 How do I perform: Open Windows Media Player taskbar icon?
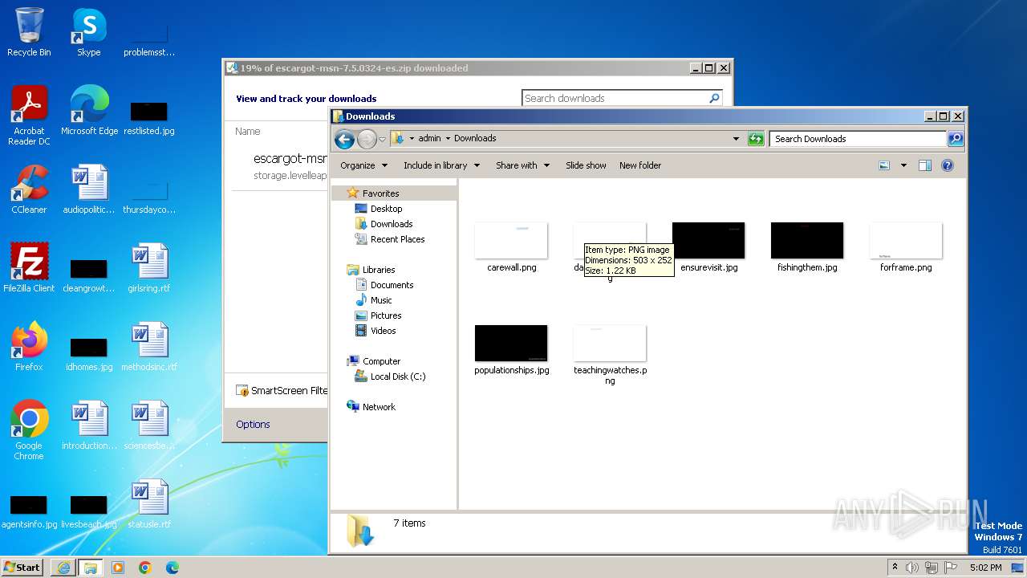[x=118, y=568]
